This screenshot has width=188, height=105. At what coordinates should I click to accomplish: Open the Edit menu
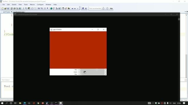pos(8,5)
